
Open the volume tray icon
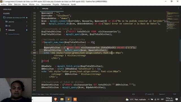click(158, 99)
